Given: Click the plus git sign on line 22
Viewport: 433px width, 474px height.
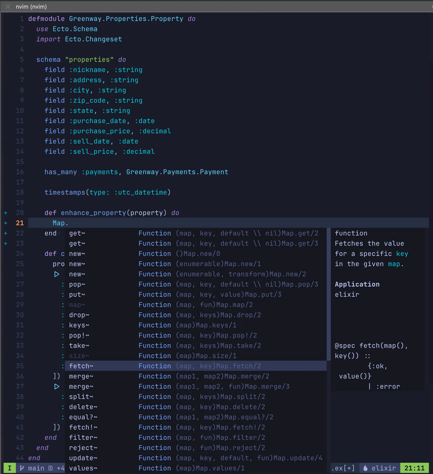Looking at the screenshot, I should pos(6,233).
